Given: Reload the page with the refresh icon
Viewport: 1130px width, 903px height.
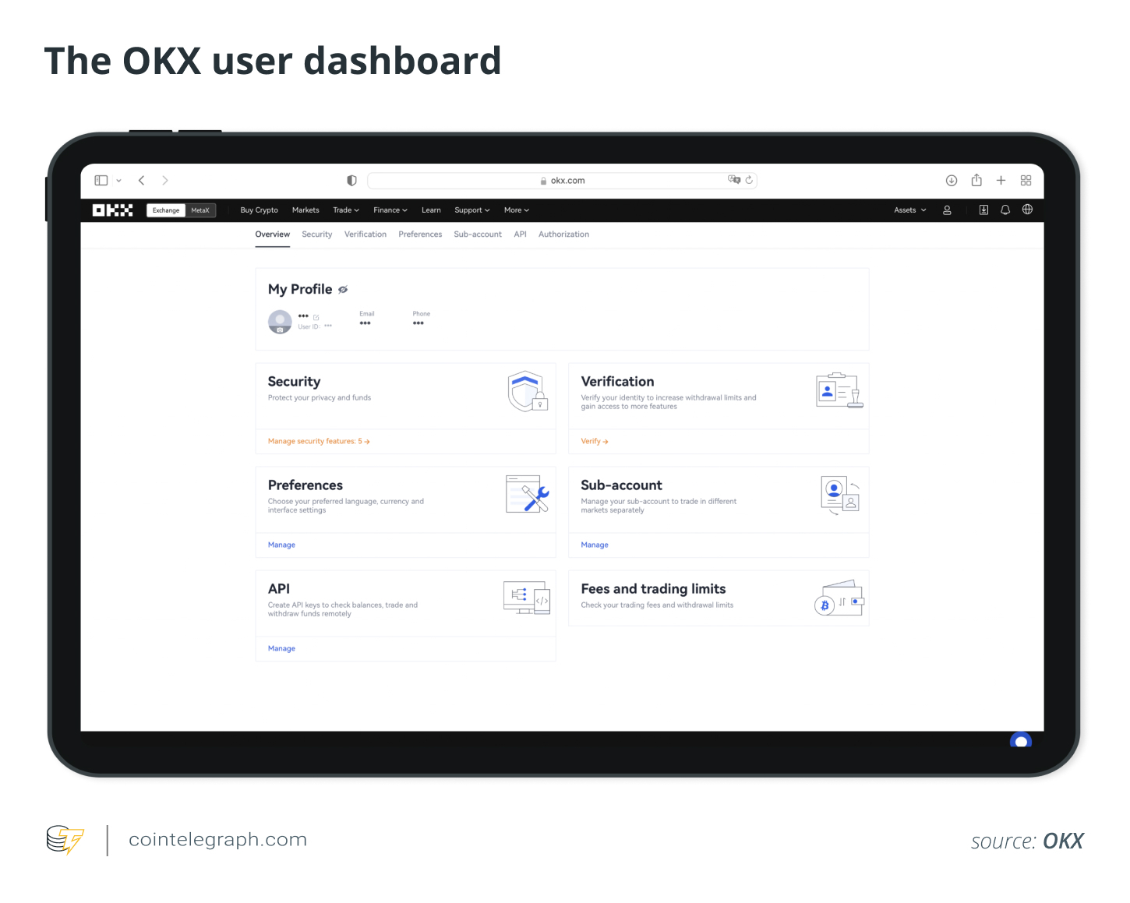Looking at the screenshot, I should pos(749,180).
